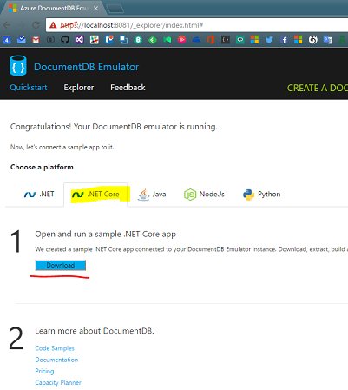
Task: Open the curly braces bookmark
Action: [226, 40]
